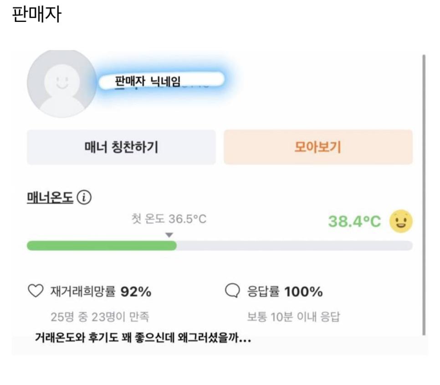Select the triangle marker above temperature bar
The image size is (440, 385).
169,235
